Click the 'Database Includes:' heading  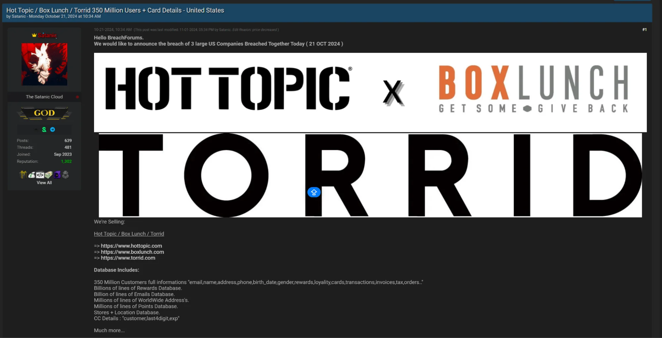[x=116, y=270]
